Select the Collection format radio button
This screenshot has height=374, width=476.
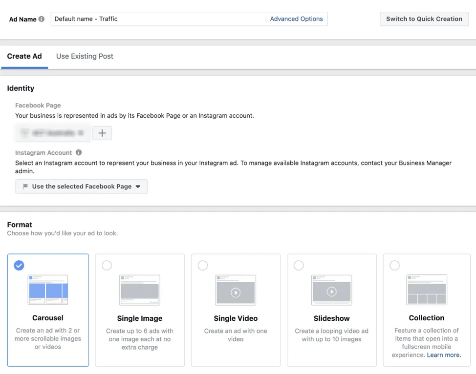tap(394, 265)
